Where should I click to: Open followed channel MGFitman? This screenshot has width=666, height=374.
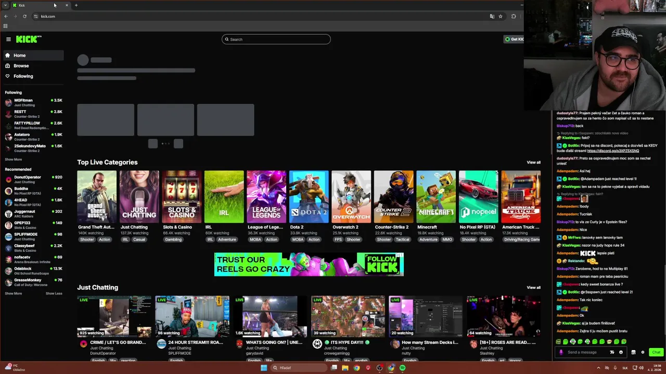[x=33, y=102]
